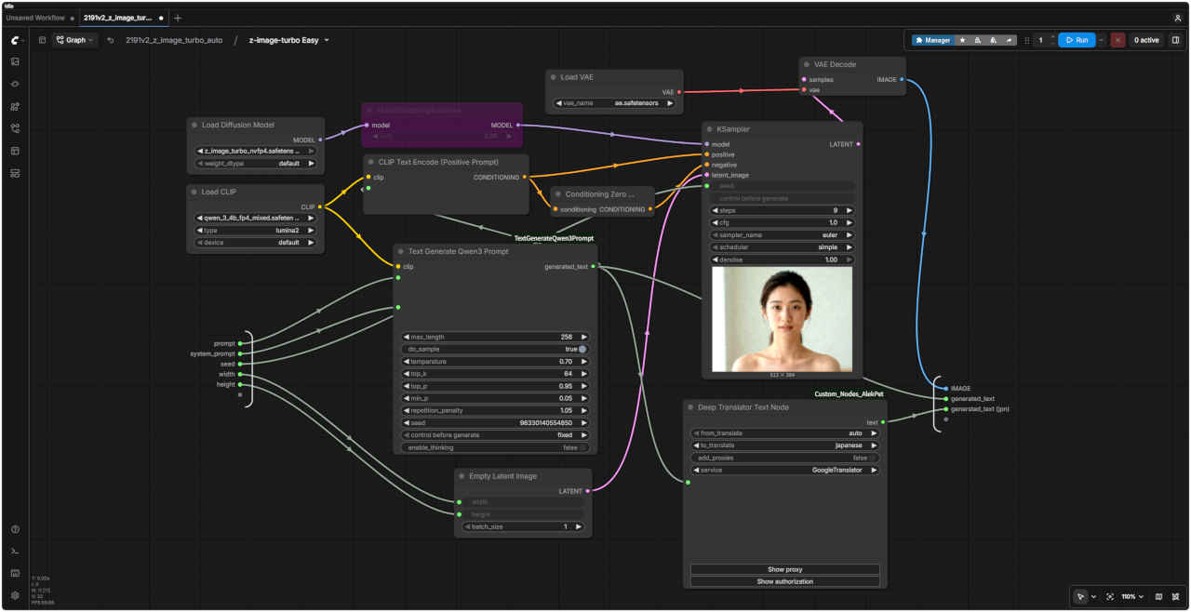Click 2191v2_z_image_turbo_auto breadcrumb

(174, 40)
